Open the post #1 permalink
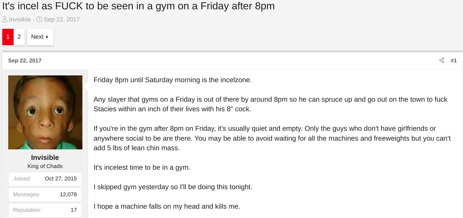 tap(454, 60)
